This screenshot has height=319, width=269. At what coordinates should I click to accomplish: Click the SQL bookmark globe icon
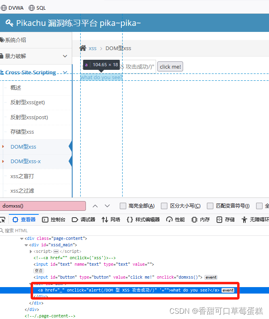(31, 8)
